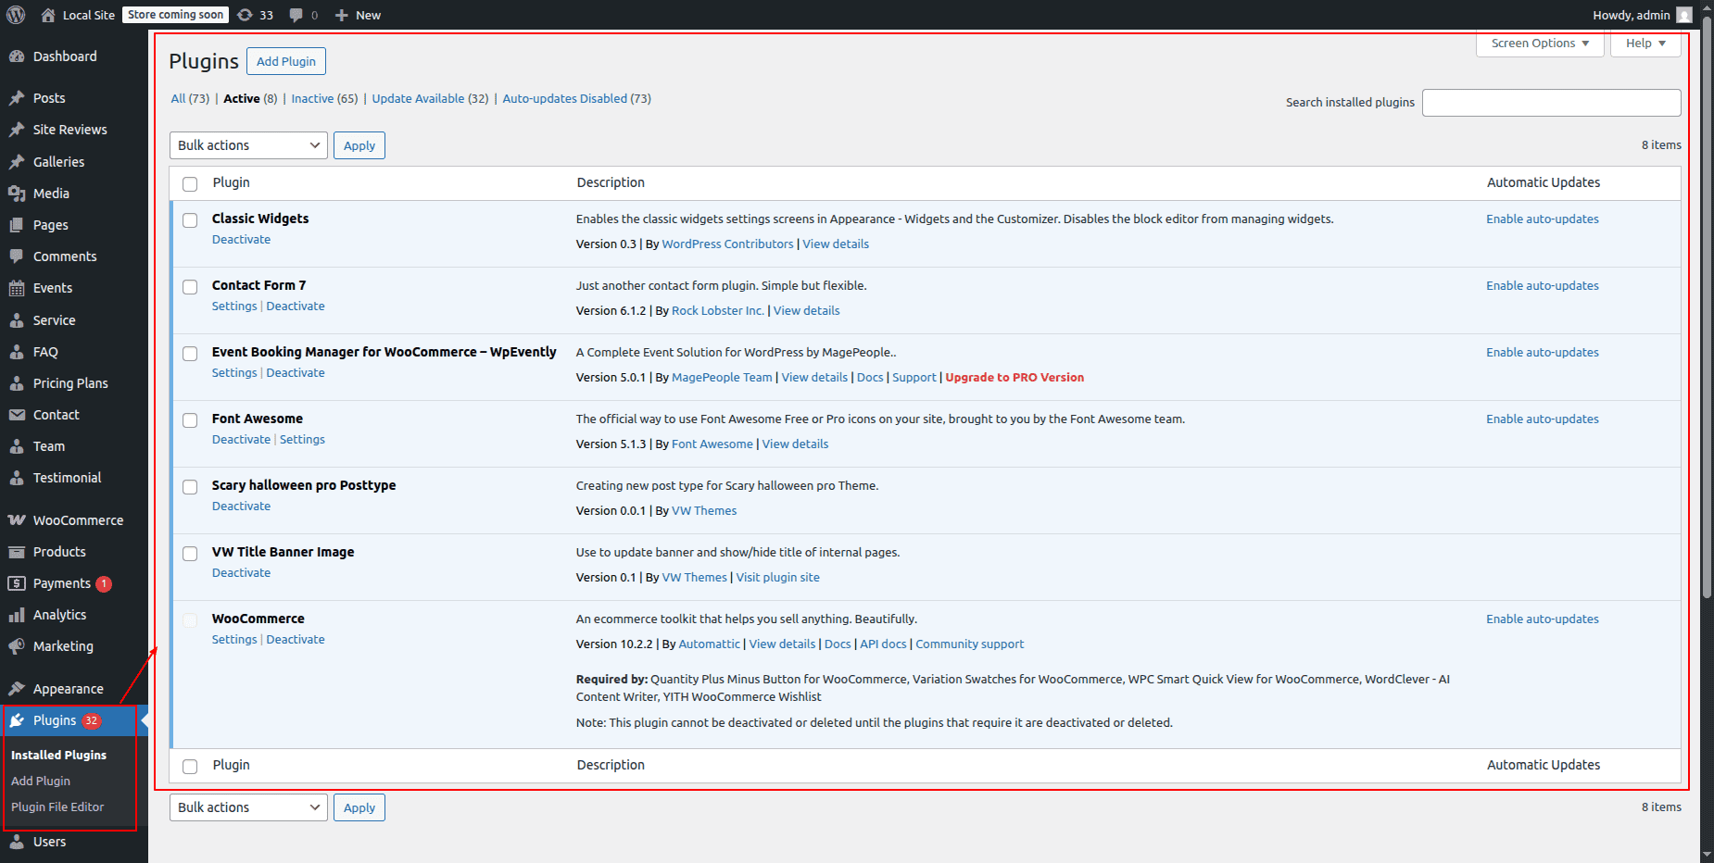Open the Events calendar icon
The image size is (1714, 863).
(x=17, y=288)
